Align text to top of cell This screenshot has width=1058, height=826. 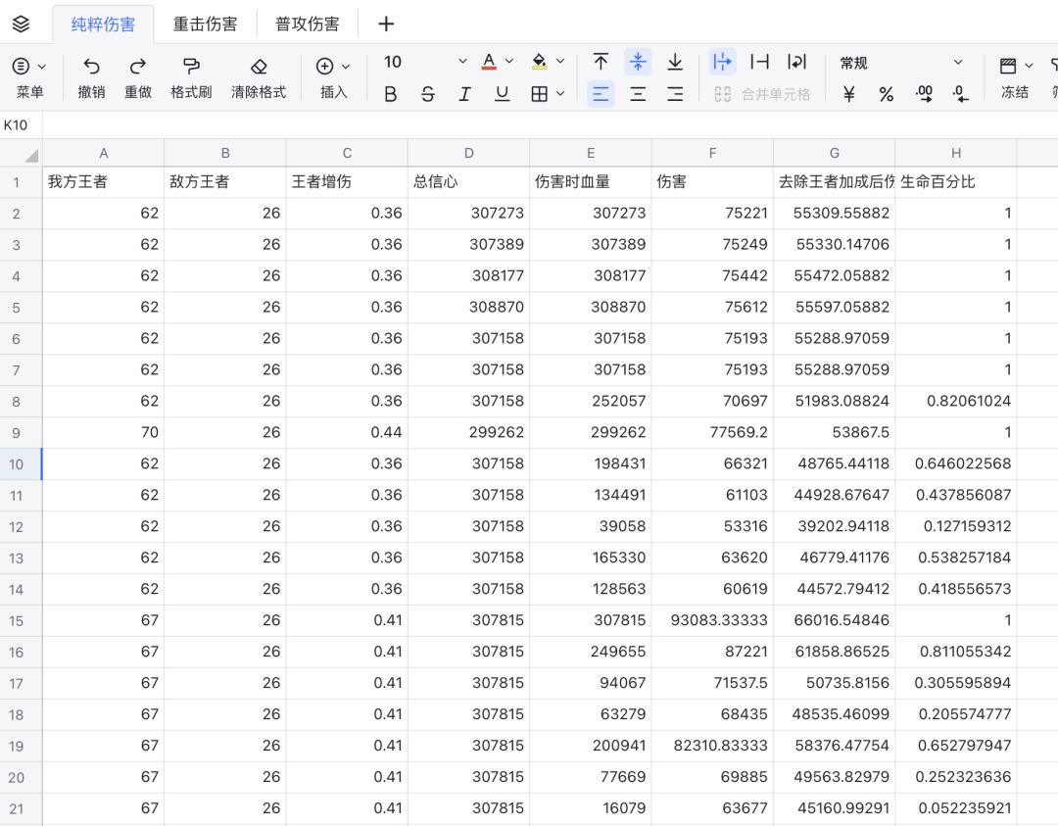coord(601,63)
